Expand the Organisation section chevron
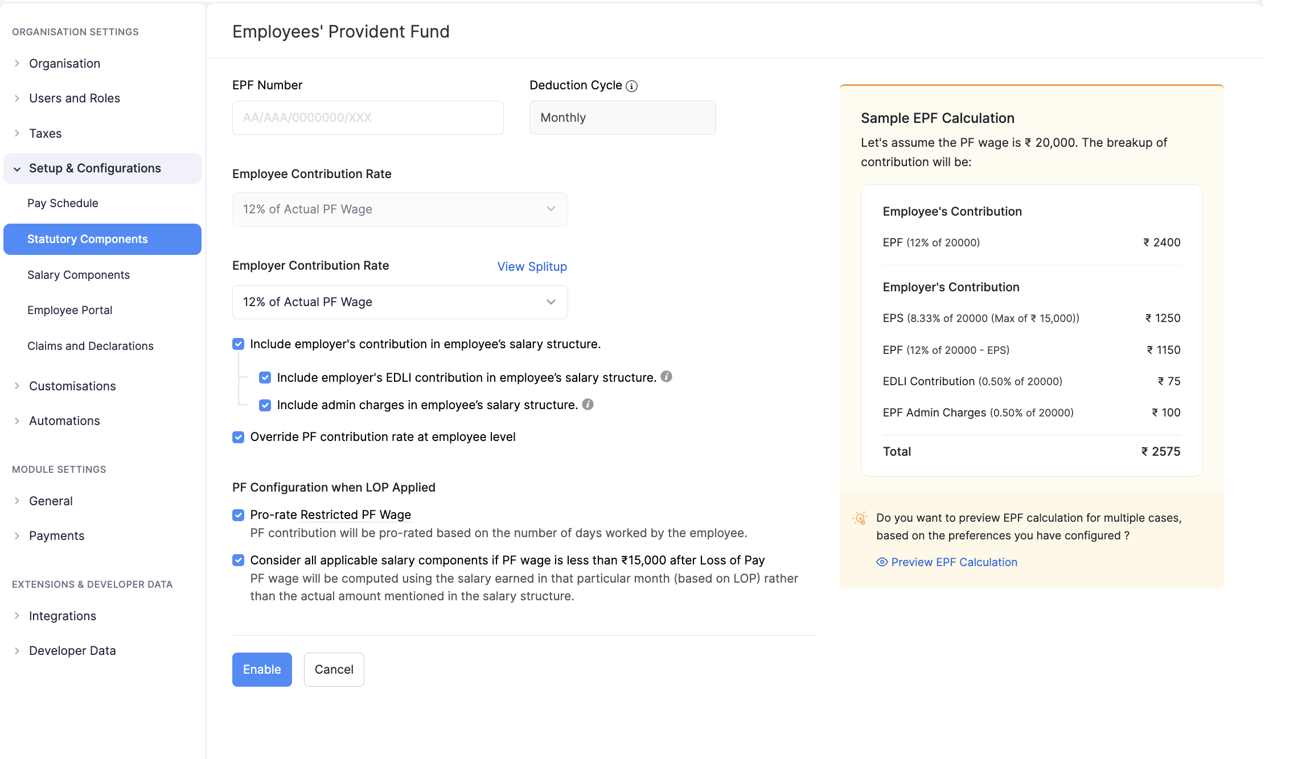Viewport: 1306px width, 759px height. 17,63
